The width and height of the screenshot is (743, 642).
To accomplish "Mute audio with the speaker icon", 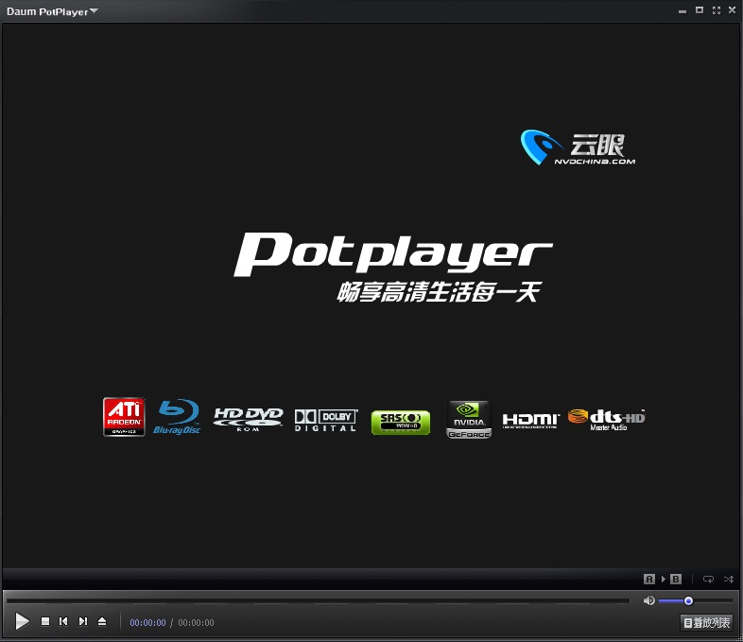I will tap(648, 600).
